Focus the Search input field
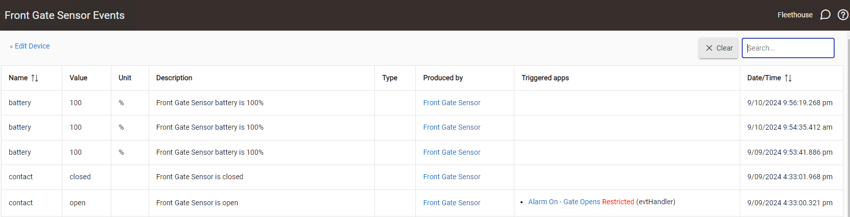Screen dimensions: 850x217 [788, 48]
